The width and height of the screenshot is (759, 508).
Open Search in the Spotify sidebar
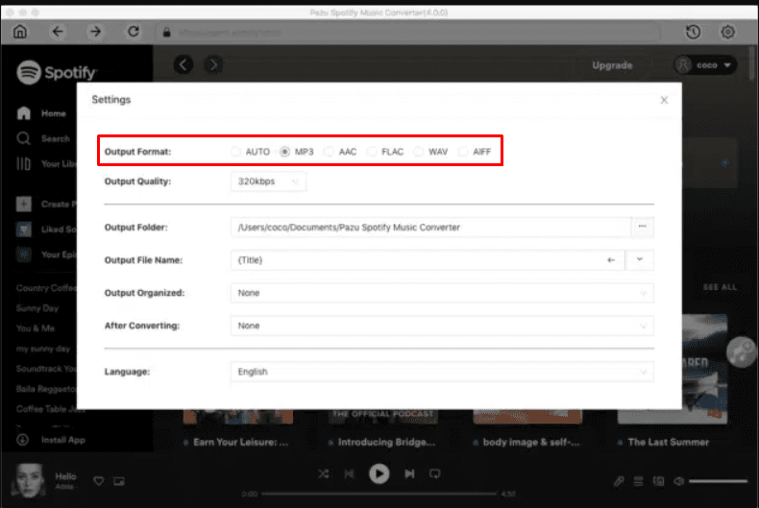[x=43, y=139]
